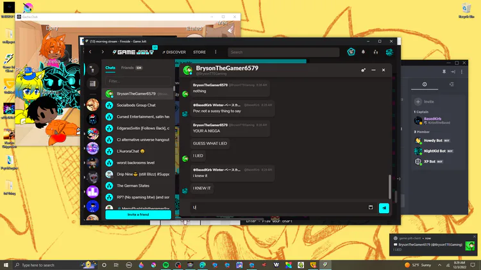This screenshot has height=270, width=481.
Task: Select NightKid Bot member
Action: [434, 151]
